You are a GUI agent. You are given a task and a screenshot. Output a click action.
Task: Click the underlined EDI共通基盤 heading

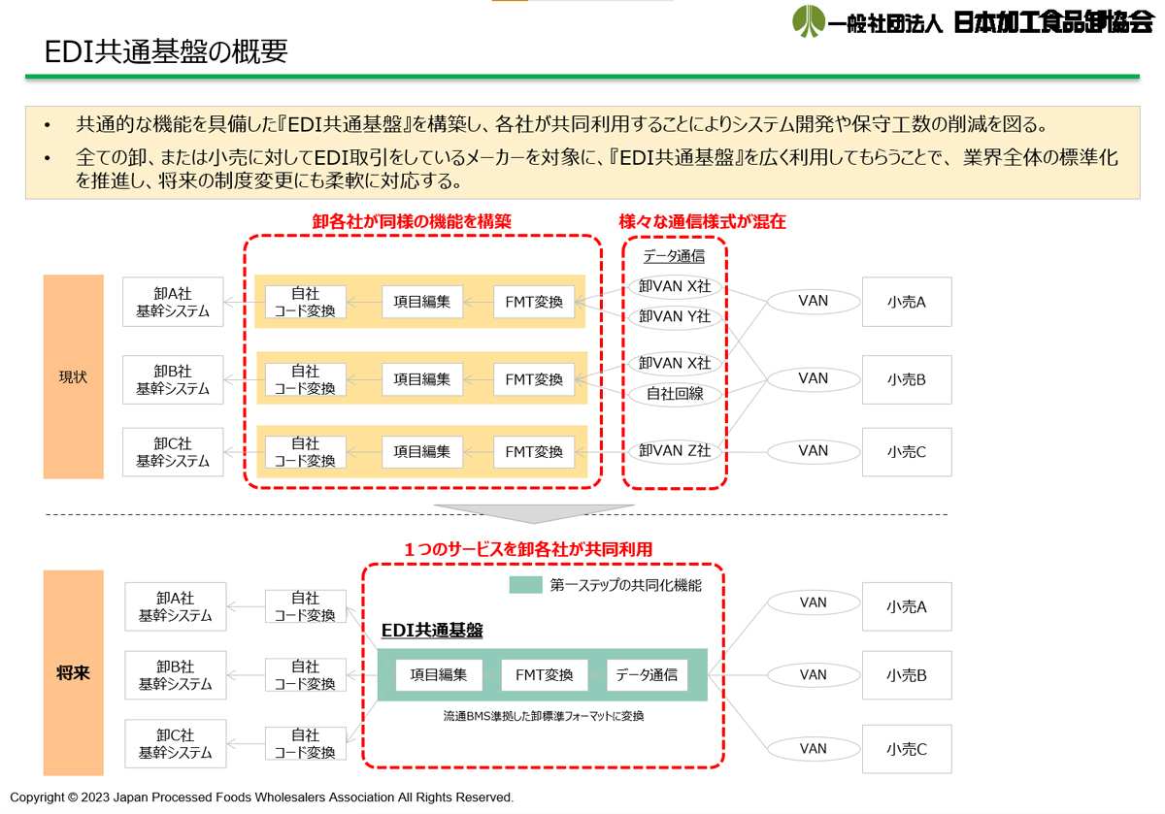pyautogui.click(x=431, y=631)
